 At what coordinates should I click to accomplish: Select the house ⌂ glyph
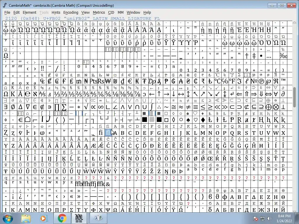coord(28,120)
